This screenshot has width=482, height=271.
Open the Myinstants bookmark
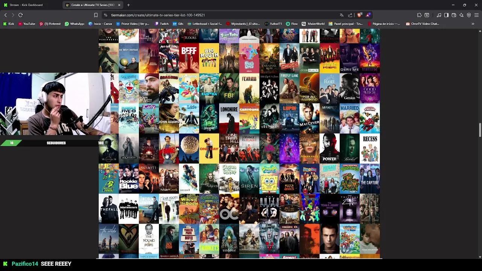(x=243, y=24)
